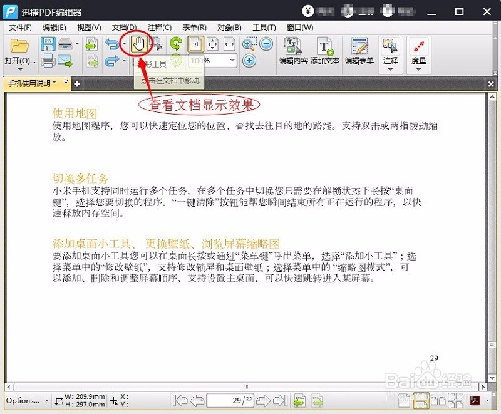This screenshot has height=414, width=501.
Task: Click the horizontal scrollbar right arrow
Action: pyautogui.click(x=483, y=387)
